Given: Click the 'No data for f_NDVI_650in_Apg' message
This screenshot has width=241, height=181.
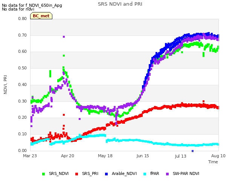Looking at the screenshot, I should [x=32, y=5].
